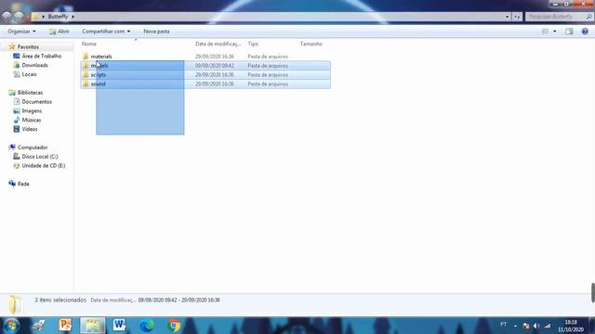Open File Explorer taskbar icon
Viewport: 595px width, 334px height.
[93, 326]
